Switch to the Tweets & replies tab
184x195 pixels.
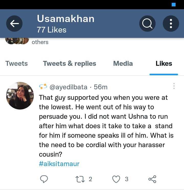70,63
